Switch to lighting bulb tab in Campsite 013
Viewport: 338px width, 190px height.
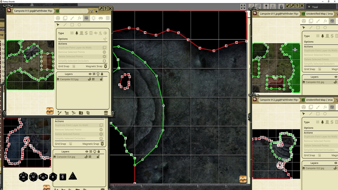[x=93, y=18]
